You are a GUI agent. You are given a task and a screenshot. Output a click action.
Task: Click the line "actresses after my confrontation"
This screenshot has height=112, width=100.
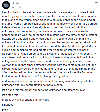pyautogui.click(x=32, y=85)
